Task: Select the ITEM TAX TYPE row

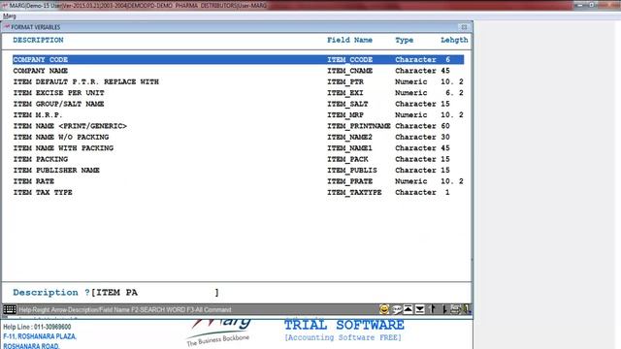Action: point(238,192)
